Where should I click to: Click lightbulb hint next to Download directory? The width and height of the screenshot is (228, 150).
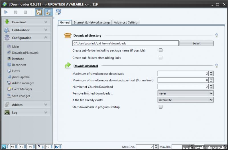click(x=217, y=35)
